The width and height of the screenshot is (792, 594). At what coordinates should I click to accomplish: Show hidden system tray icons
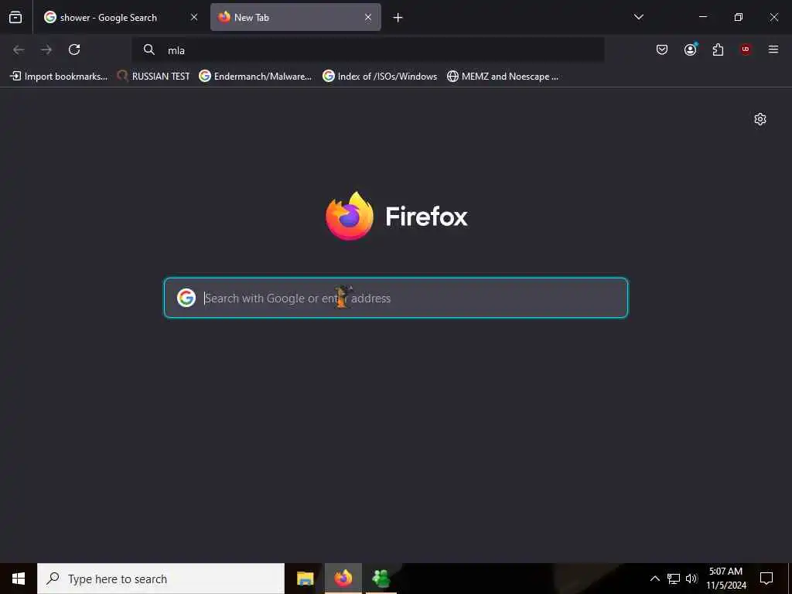pyautogui.click(x=654, y=579)
